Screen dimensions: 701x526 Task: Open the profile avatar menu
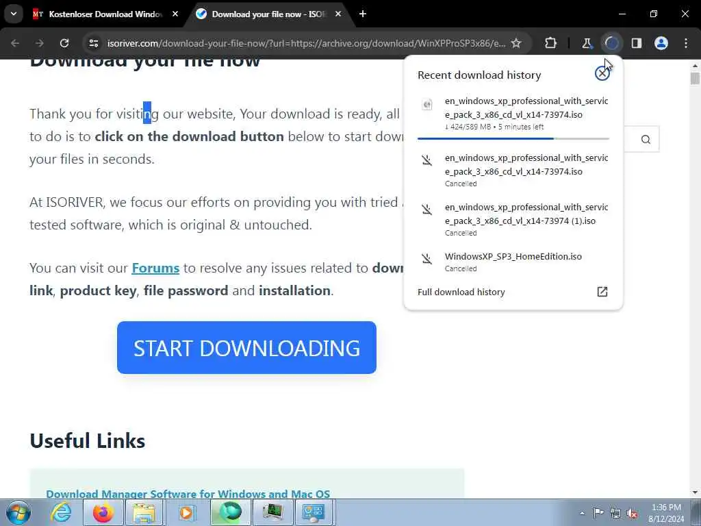661,43
